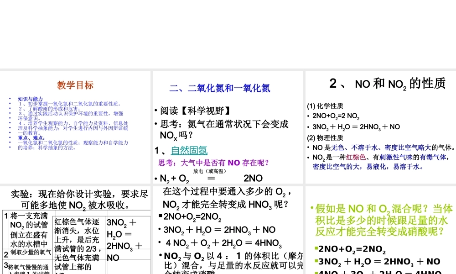The image size is (456, 274).
Task: Click bullet 思考:氮气在通常状况下会变成 NOx 吗
Action: point(224,130)
